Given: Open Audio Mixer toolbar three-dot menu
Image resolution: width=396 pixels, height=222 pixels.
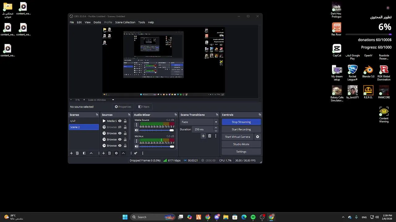Looking at the screenshot, I should tap(143, 153).
